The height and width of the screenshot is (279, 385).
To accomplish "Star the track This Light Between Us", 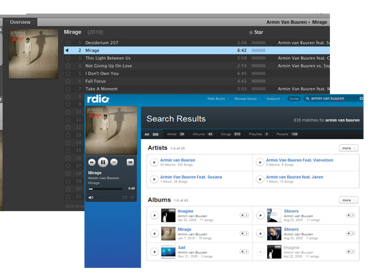I will pos(68,58).
